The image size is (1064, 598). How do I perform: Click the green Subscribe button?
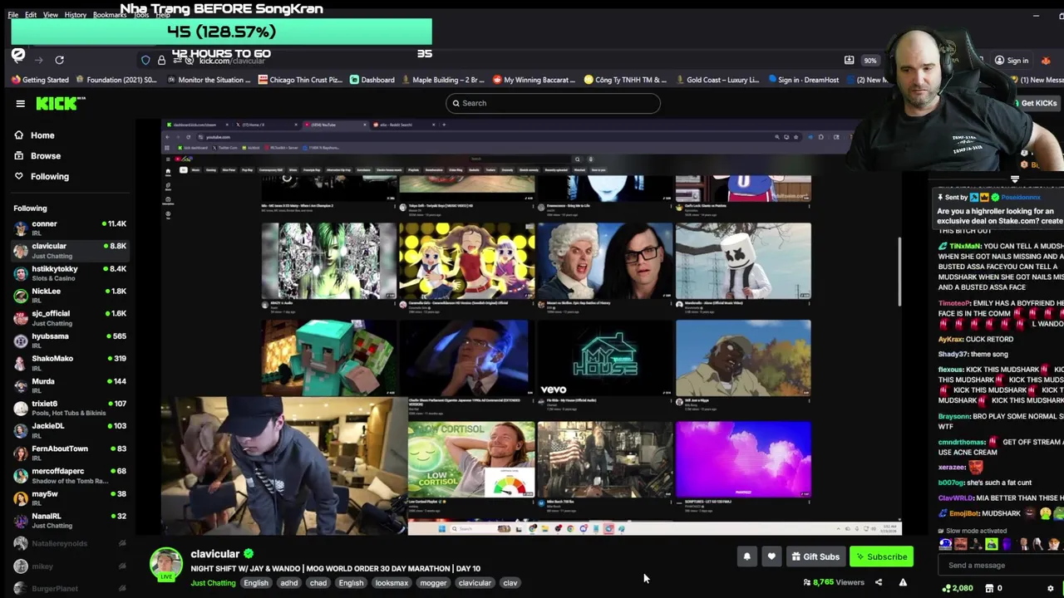881,556
